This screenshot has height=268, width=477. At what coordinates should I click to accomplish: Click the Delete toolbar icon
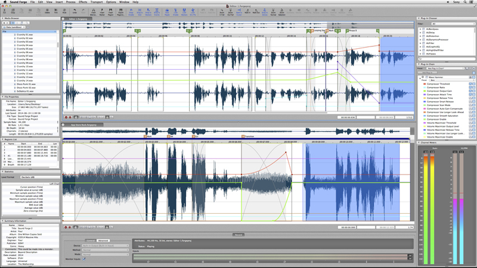tap(47, 11)
